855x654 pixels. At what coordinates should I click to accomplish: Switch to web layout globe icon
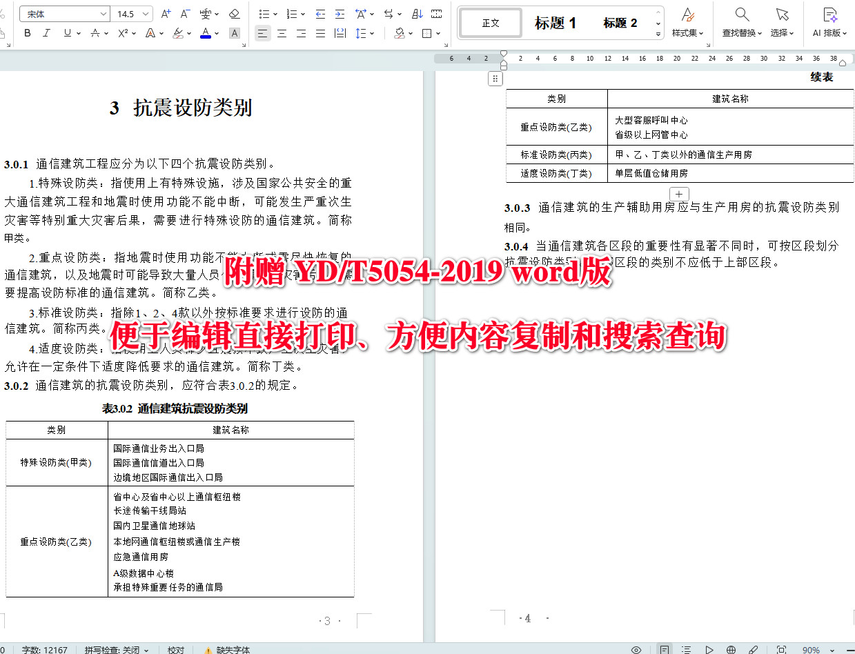pos(731,650)
